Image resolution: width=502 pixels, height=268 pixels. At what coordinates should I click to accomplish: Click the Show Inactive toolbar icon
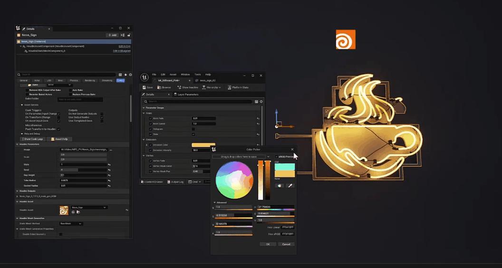point(188,87)
